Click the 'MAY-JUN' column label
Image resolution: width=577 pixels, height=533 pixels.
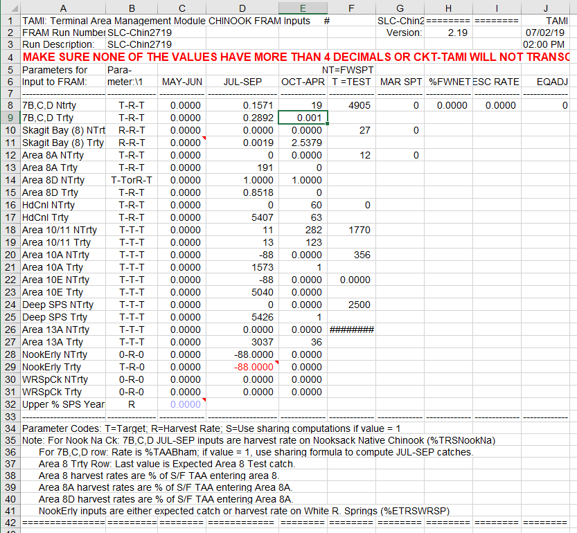pos(181,82)
